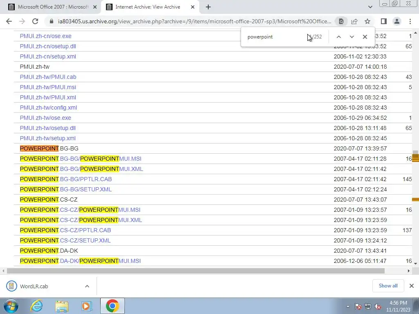Close the downloads shelf
This screenshot has width=419, height=314.
click(x=412, y=286)
